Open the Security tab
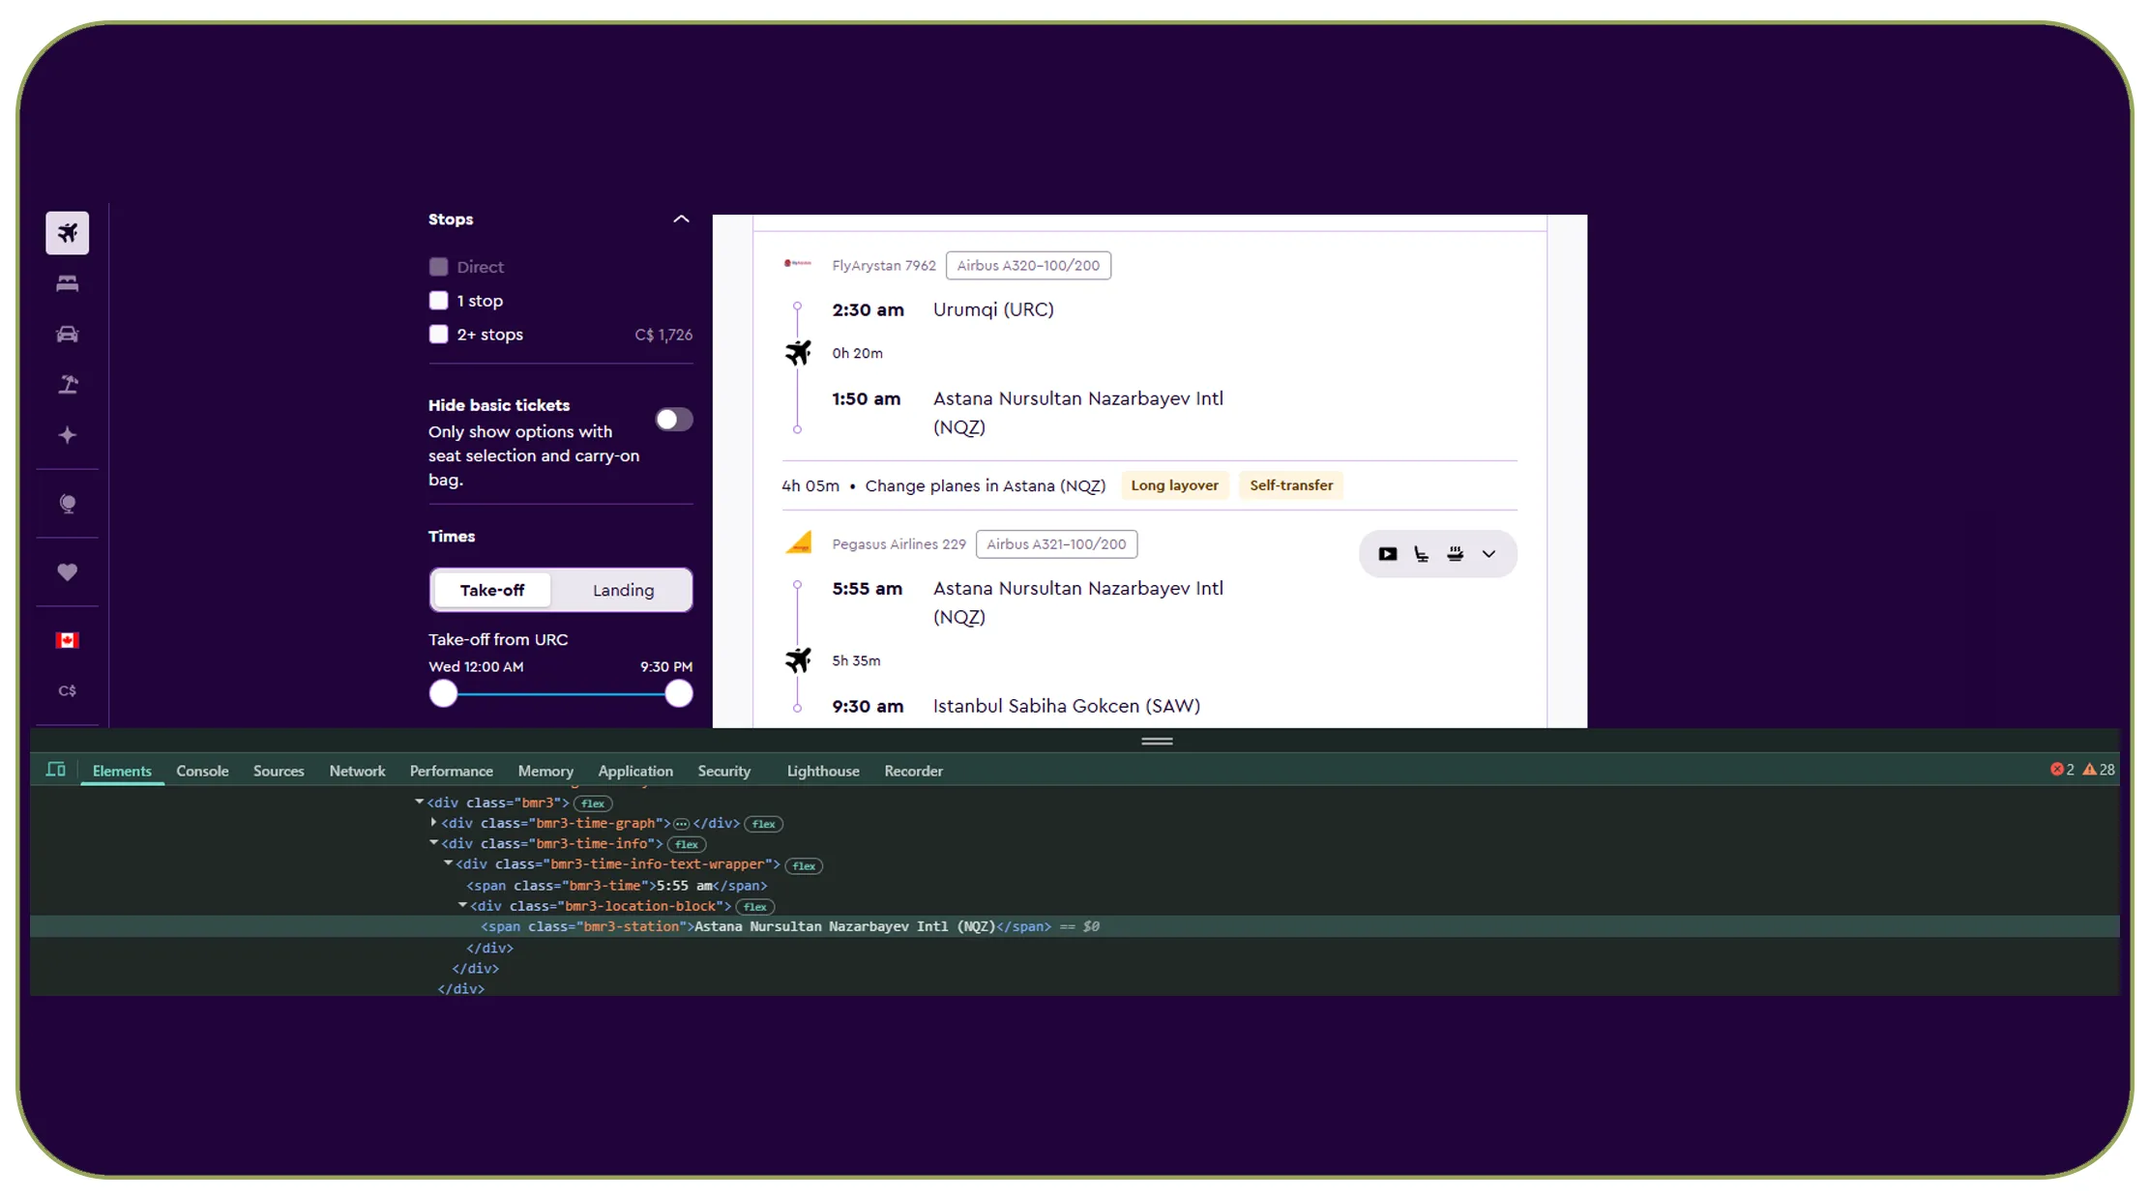Image resolution: width=2150 pixels, height=1199 pixels. click(x=723, y=771)
